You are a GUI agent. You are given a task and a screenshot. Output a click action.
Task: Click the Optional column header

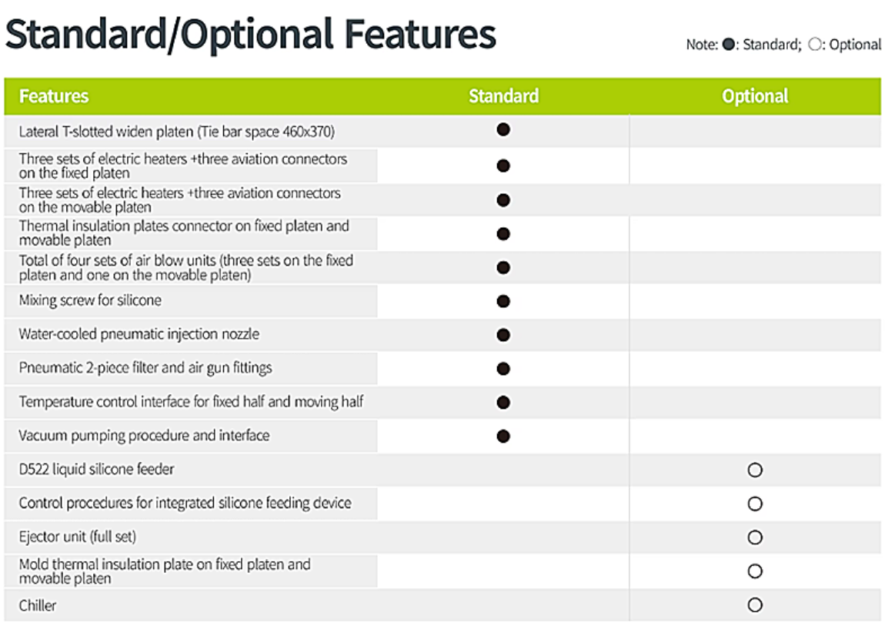(755, 96)
